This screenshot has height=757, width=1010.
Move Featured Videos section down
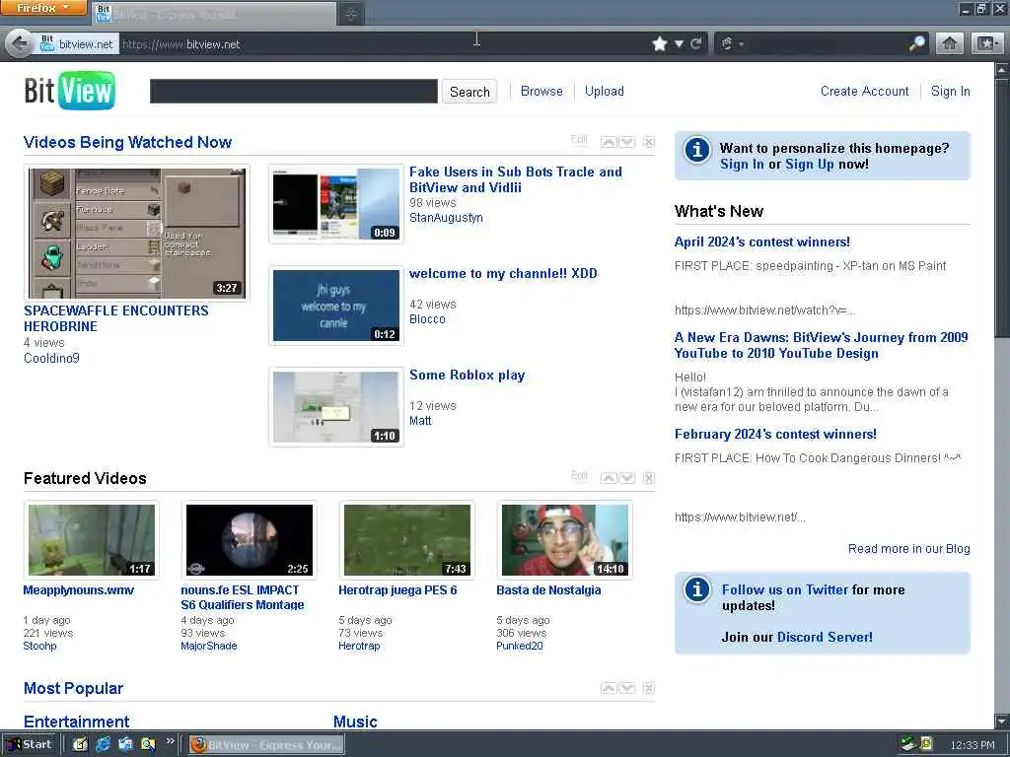pyautogui.click(x=626, y=478)
